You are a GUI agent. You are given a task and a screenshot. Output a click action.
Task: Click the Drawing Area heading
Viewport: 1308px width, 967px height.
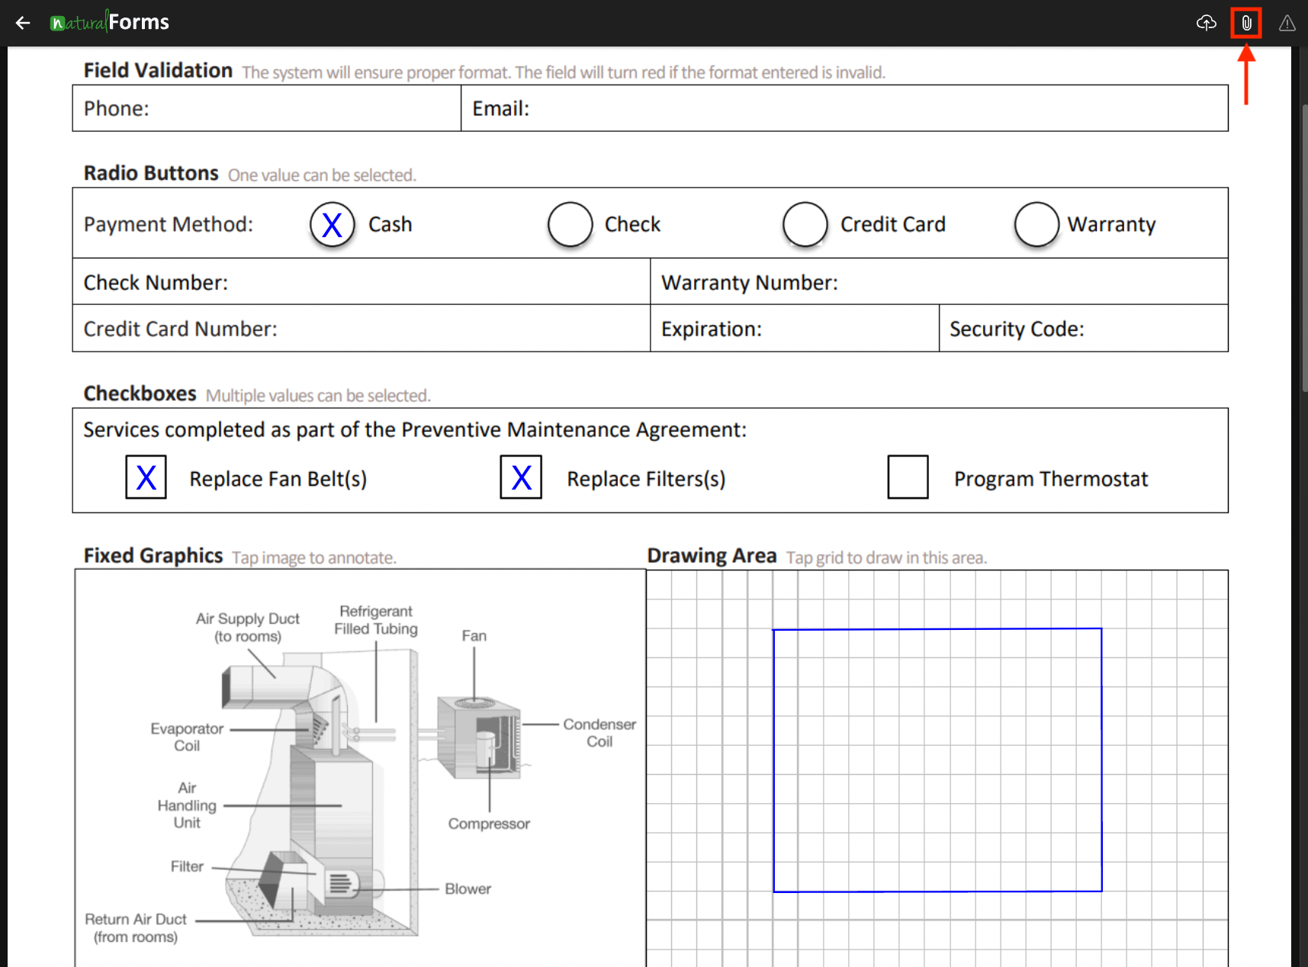712,555
